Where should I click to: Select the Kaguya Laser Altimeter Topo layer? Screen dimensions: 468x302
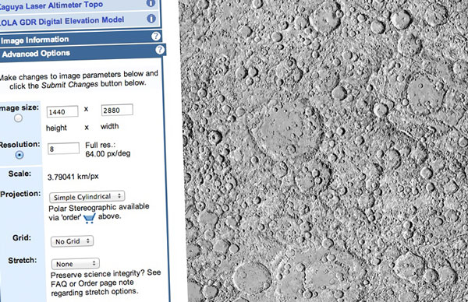coord(51,5)
